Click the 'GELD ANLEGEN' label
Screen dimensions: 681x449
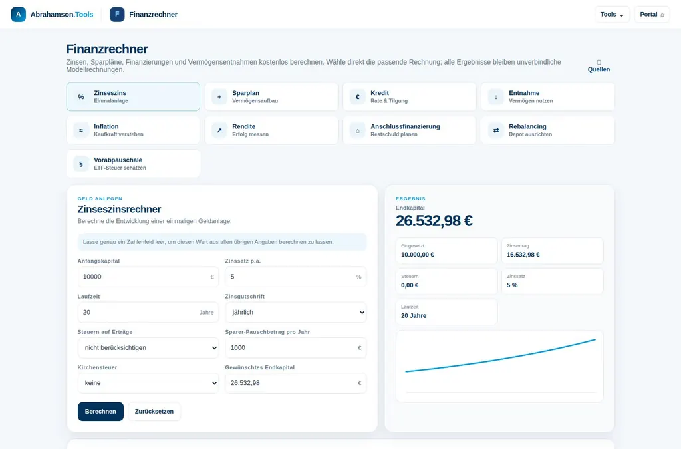[x=100, y=198]
